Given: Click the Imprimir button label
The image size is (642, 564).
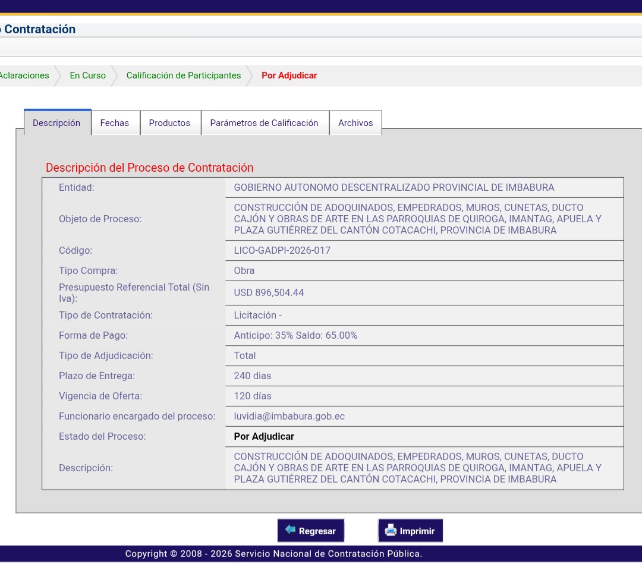Looking at the screenshot, I should (417, 531).
